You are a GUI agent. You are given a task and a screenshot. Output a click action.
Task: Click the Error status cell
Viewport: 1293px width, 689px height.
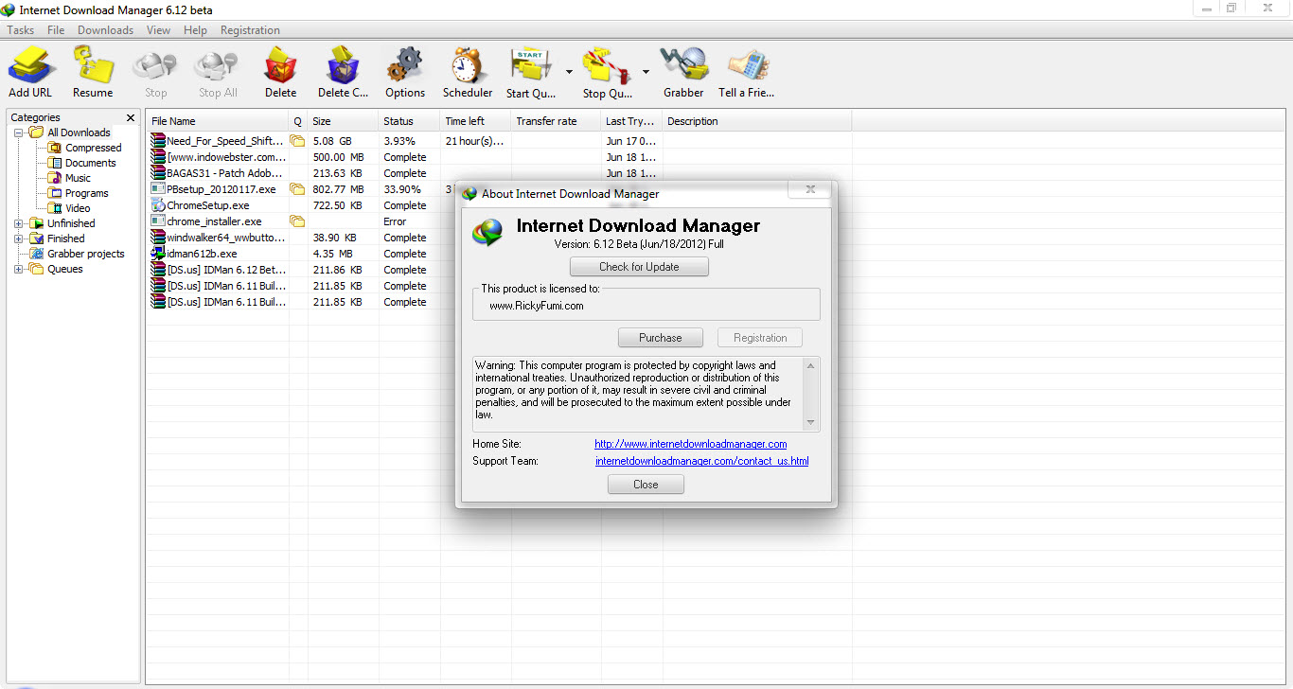(x=395, y=221)
